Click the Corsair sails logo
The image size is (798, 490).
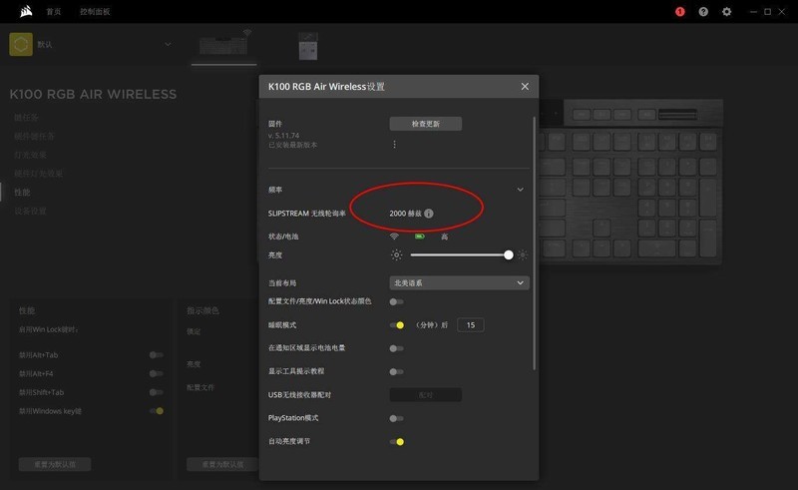point(26,11)
